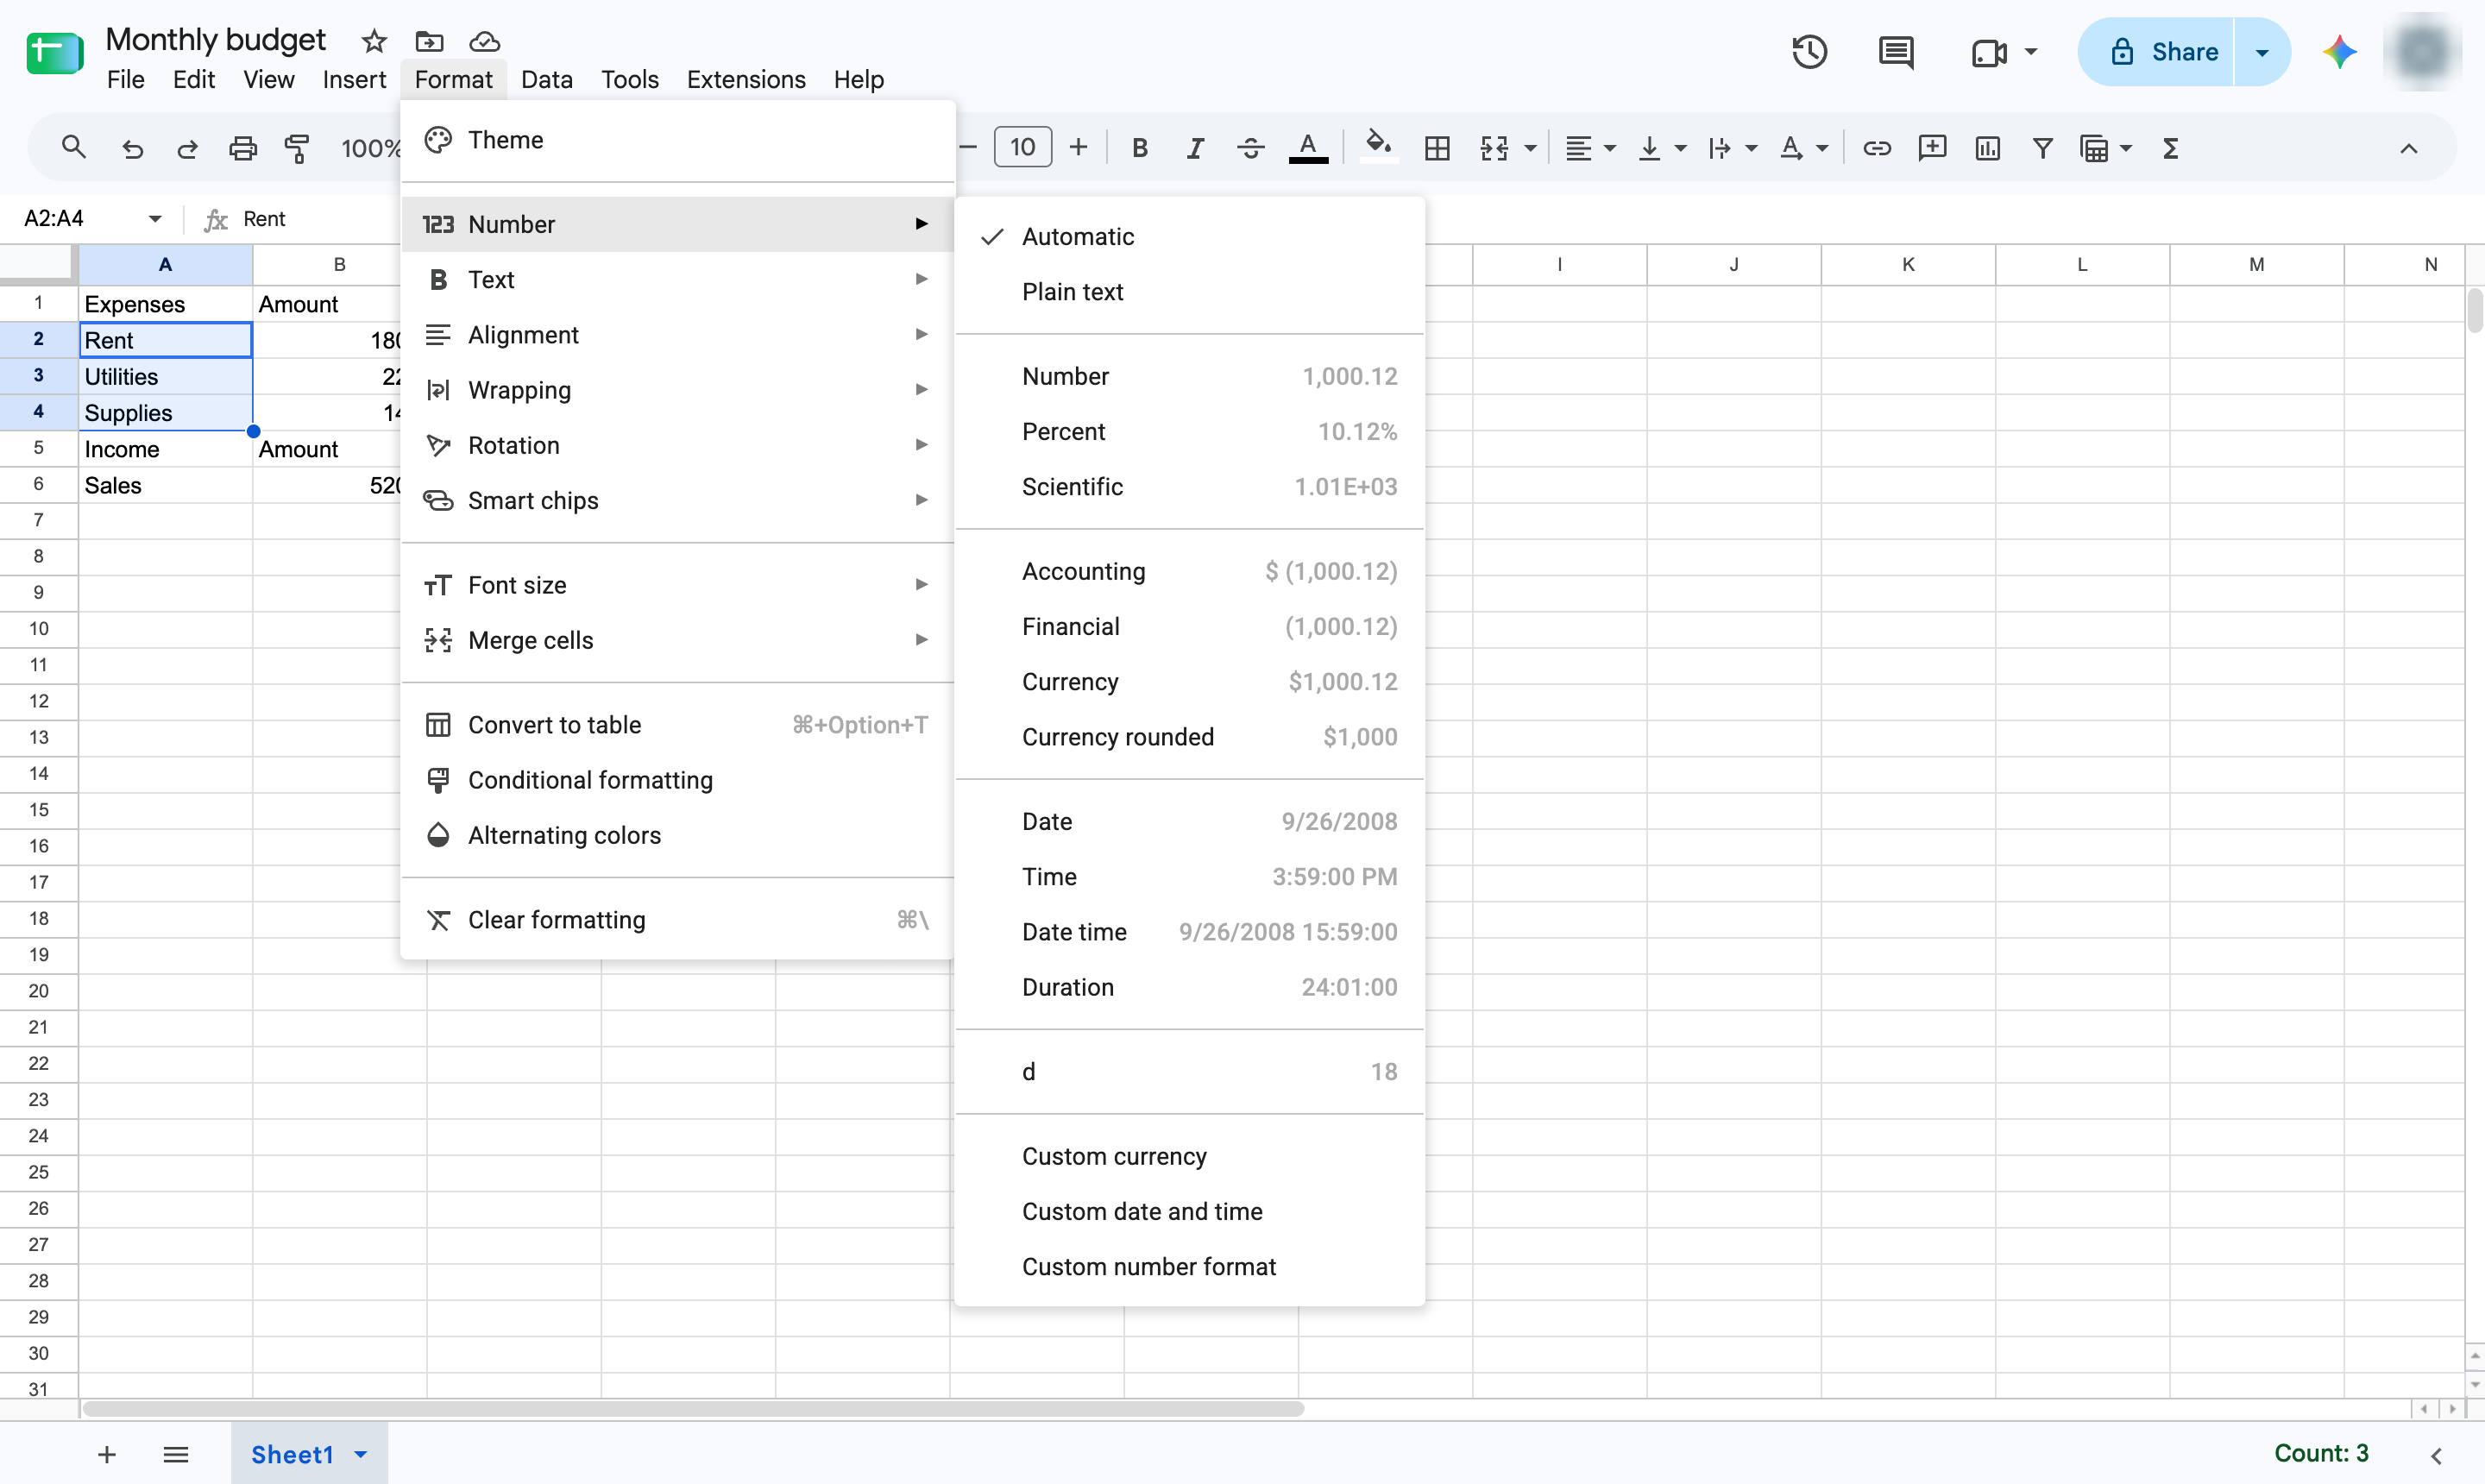Toggle strikethrough formatting
The image size is (2485, 1484).
(1250, 149)
